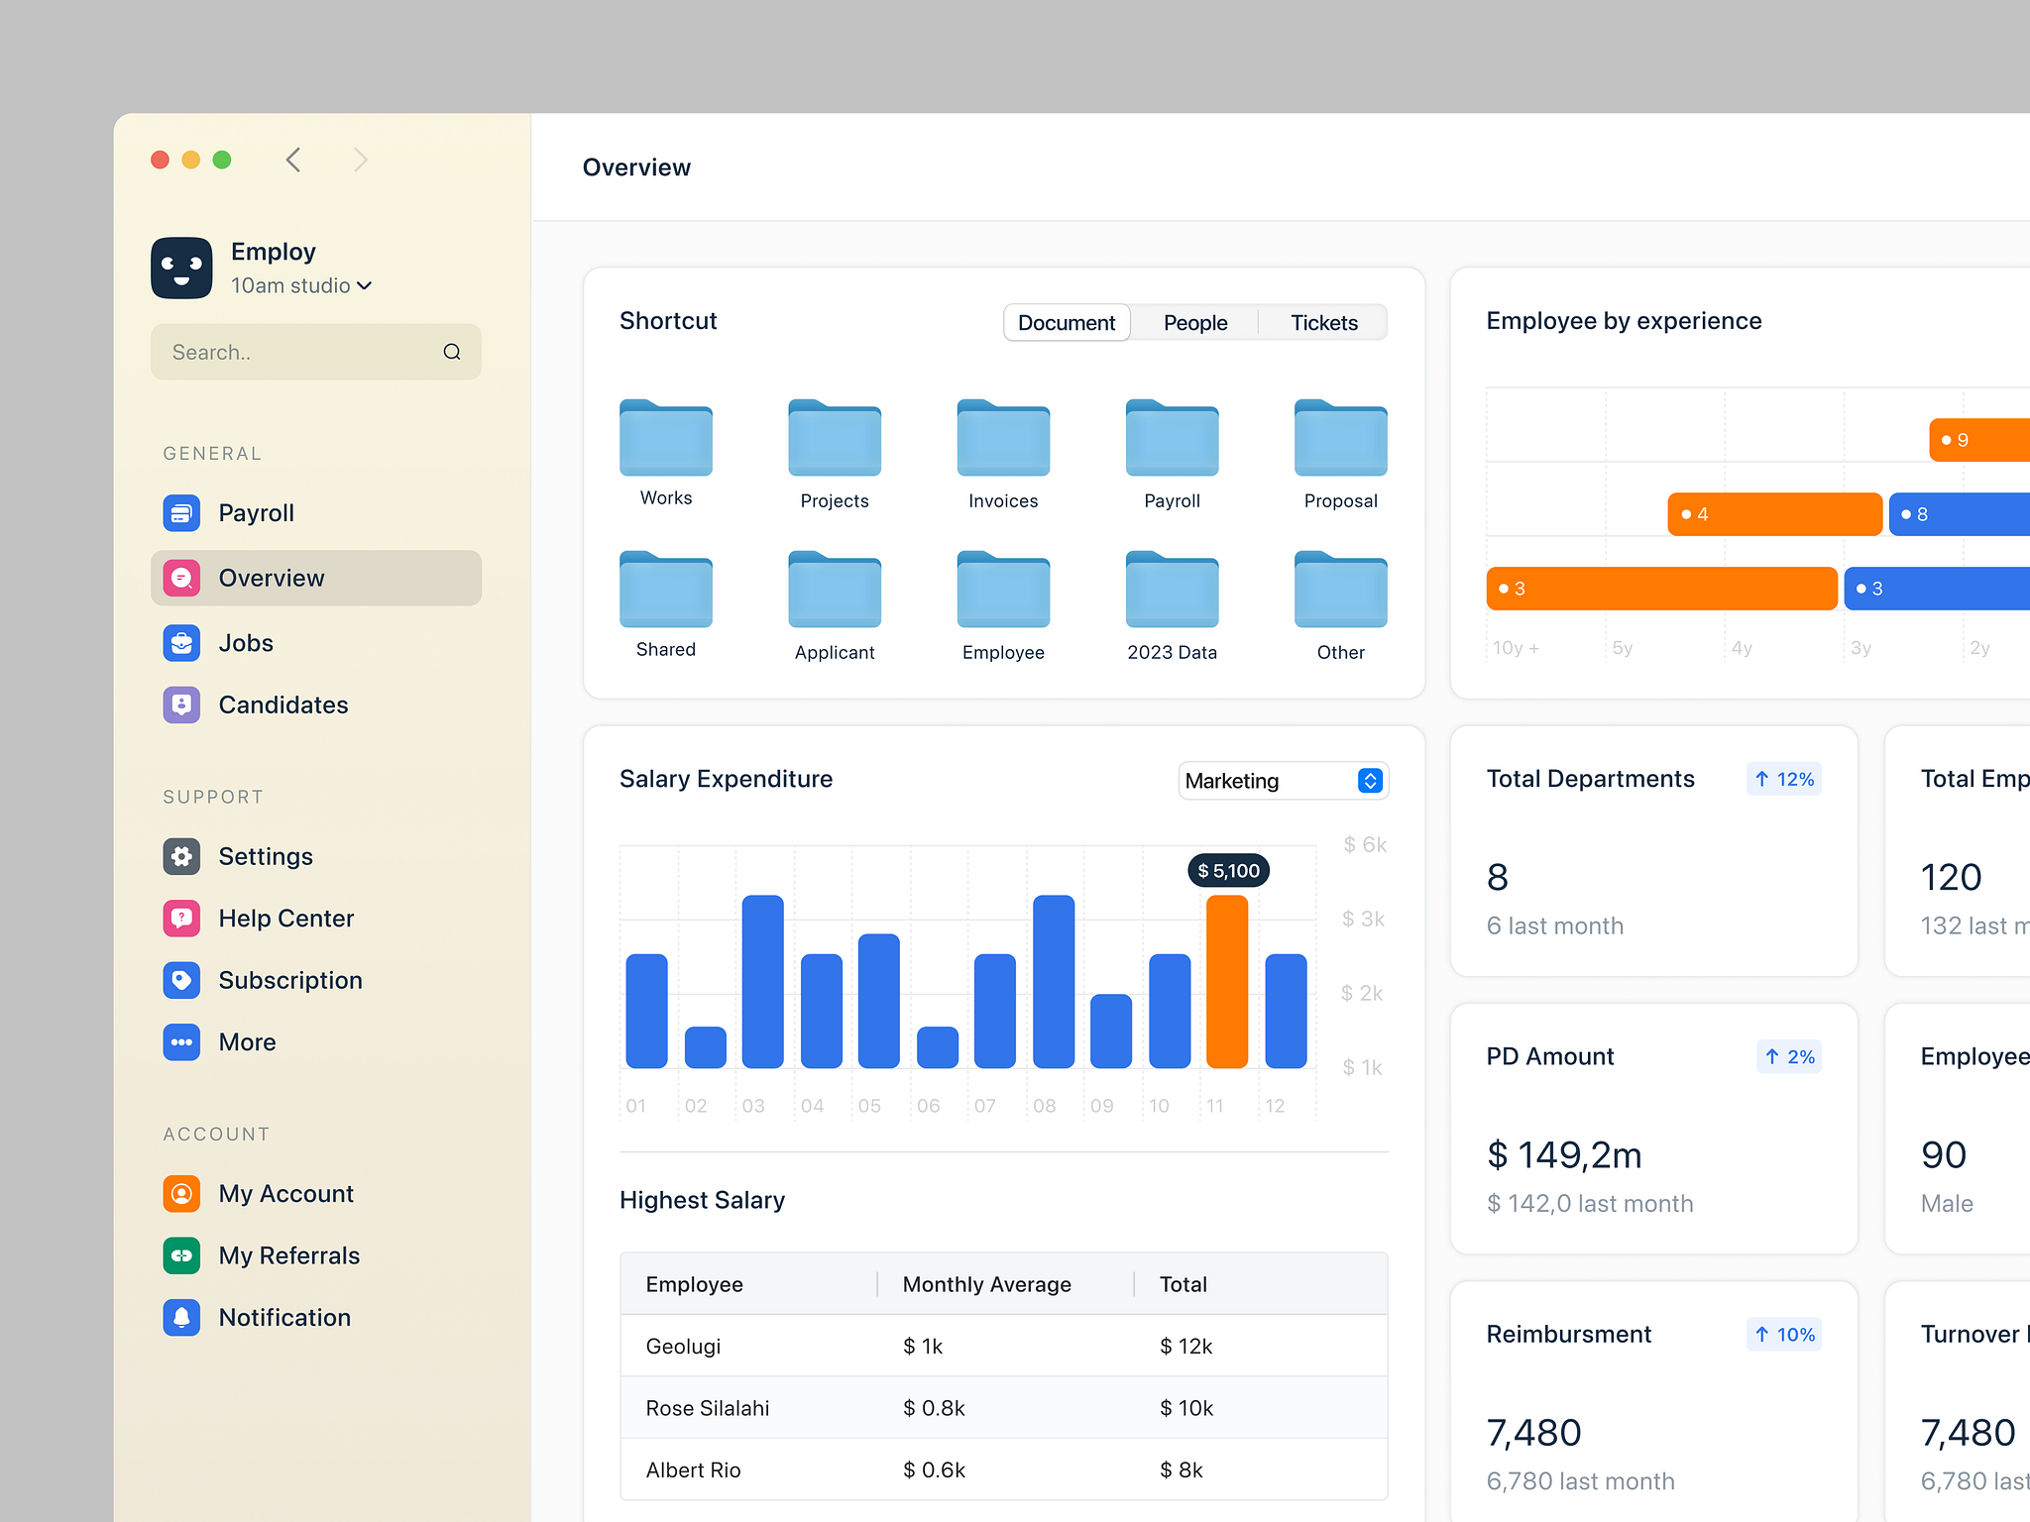Open the Overview menu item
This screenshot has height=1522, width=2030.
tap(271, 578)
